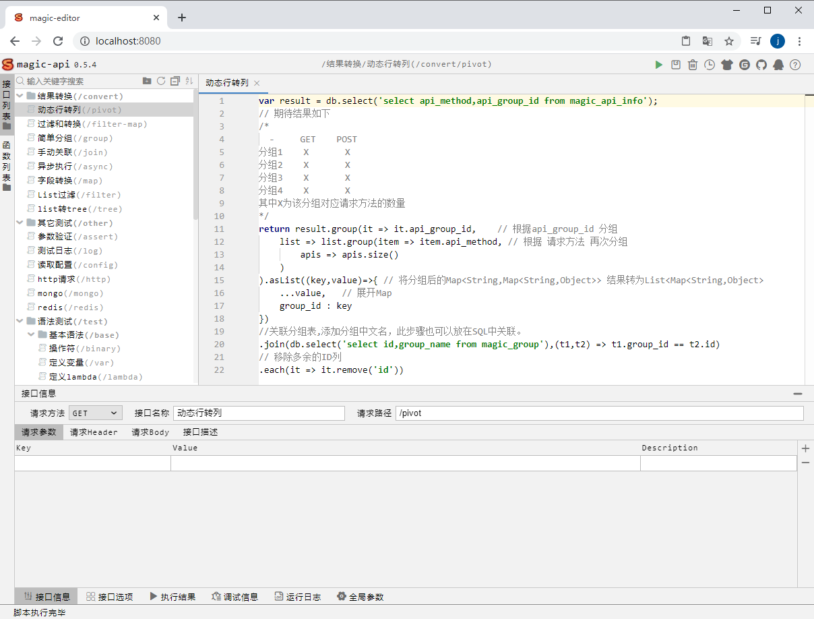Switch to the 请求Header tab

(x=94, y=432)
